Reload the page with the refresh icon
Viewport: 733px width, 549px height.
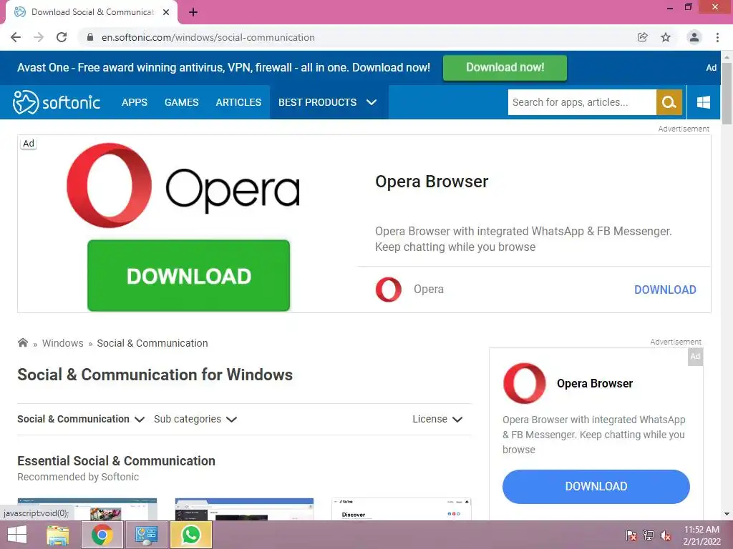(62, 37)
